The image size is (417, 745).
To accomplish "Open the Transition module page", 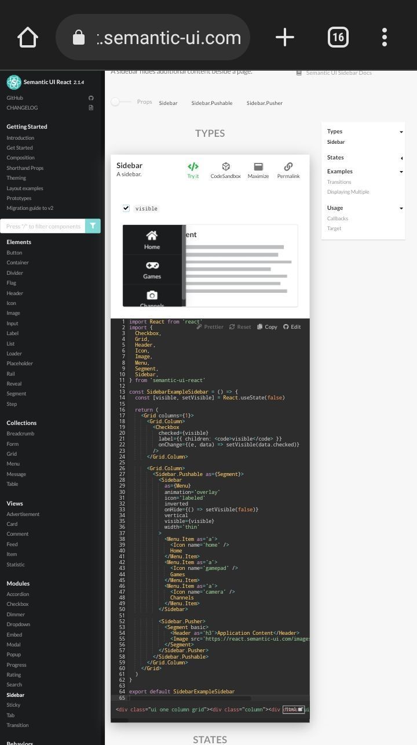I will point(17,725).
